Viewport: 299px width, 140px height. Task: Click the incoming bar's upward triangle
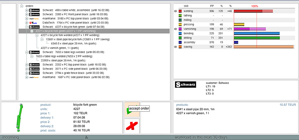(x=86, y=137)
